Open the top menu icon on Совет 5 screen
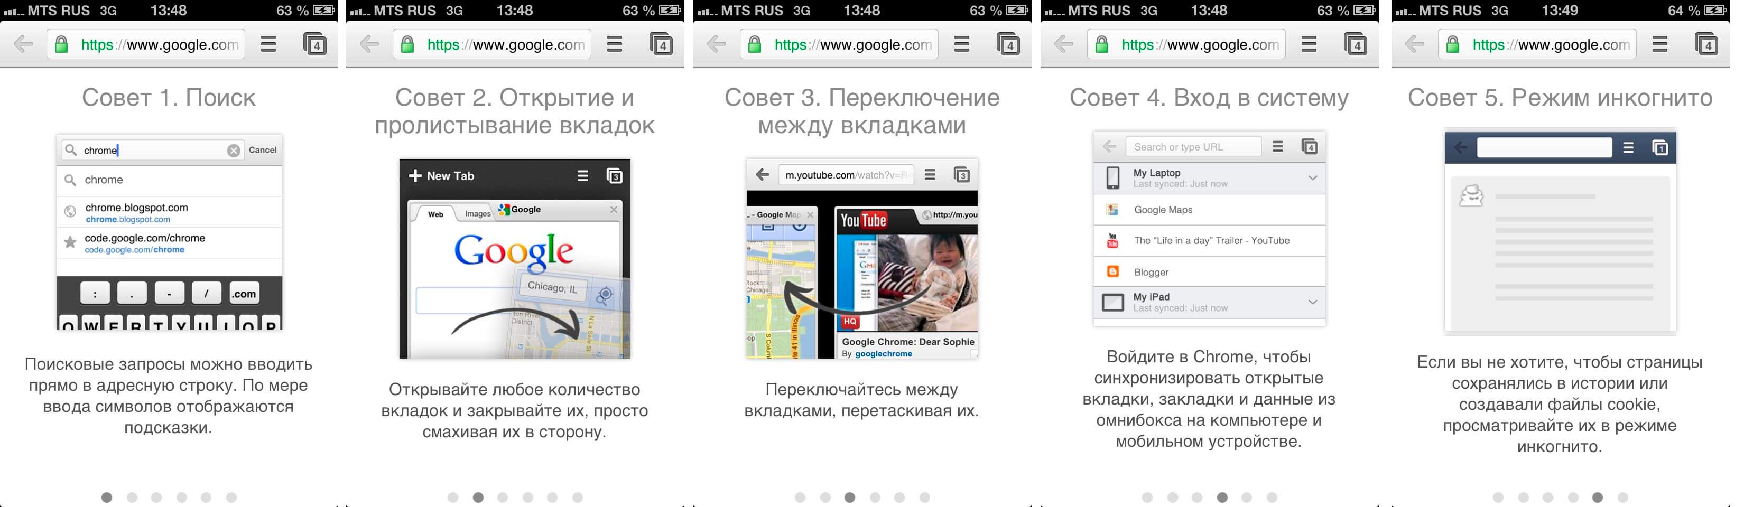This screenshot has height=507, width=1744. click(x=1660, y=45)
